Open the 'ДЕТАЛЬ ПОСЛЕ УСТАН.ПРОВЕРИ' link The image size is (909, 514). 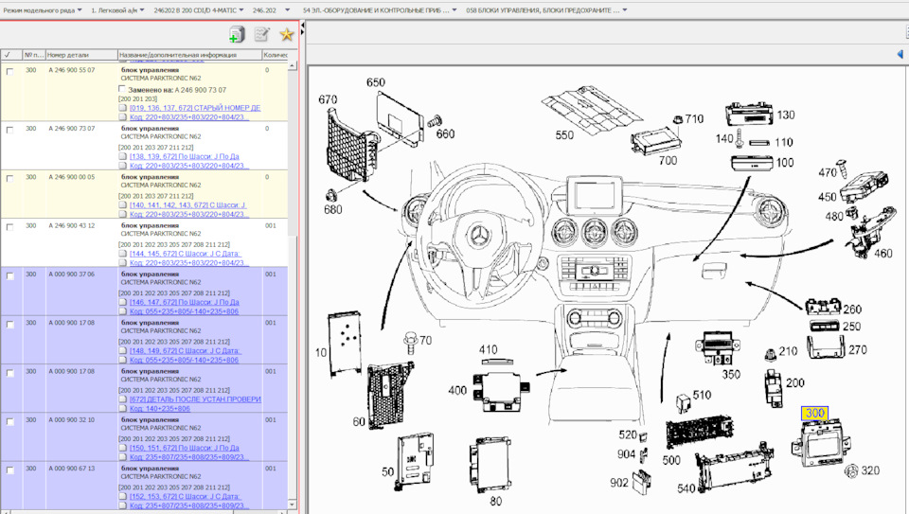click(x=194, y=399)
